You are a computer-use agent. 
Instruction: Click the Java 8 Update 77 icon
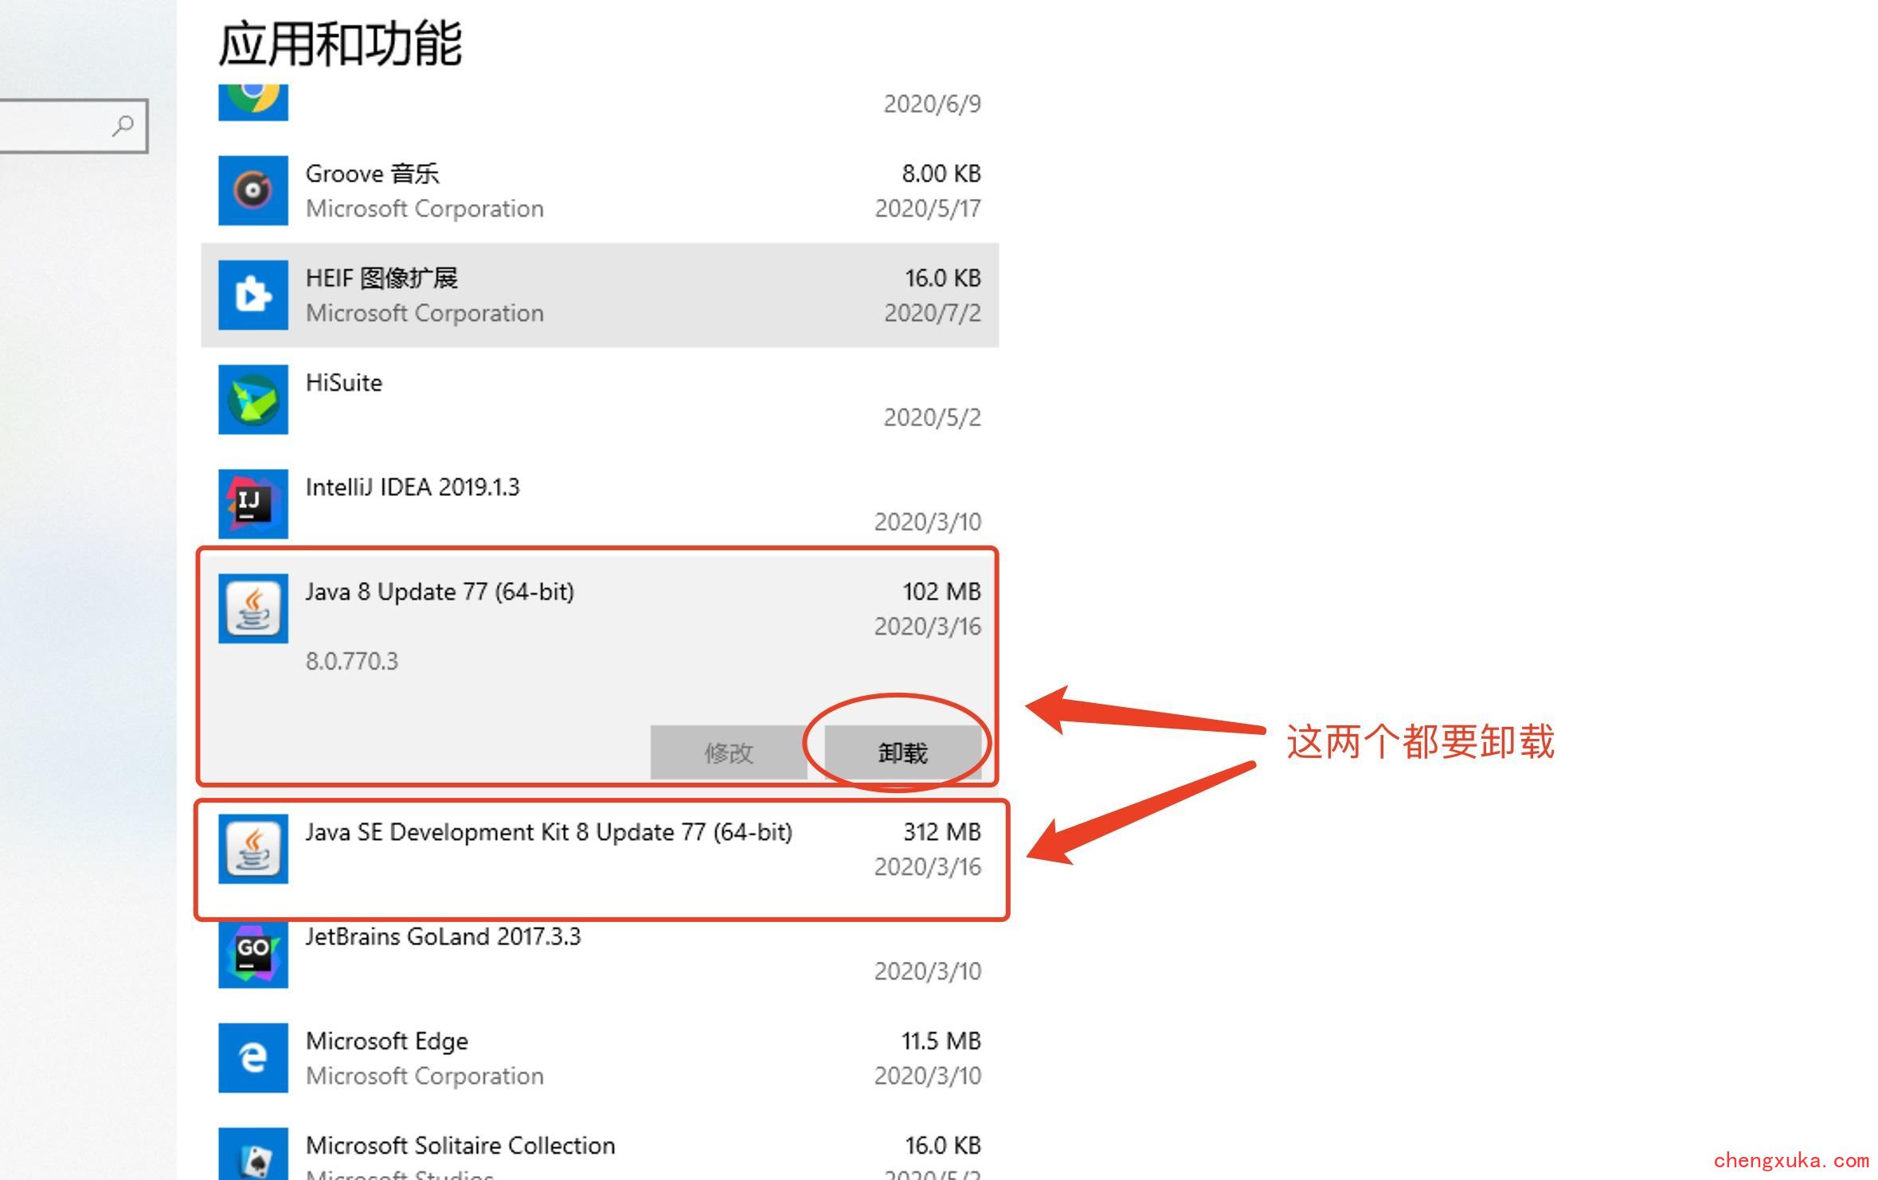point(253,608)
